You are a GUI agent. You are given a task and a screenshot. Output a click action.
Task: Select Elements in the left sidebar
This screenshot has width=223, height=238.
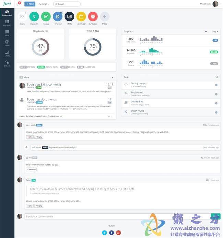pos(7,23)
